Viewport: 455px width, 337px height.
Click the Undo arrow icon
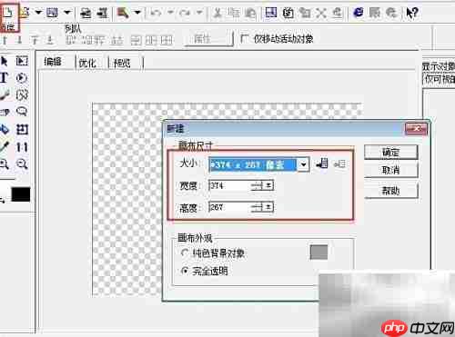pyautogui.click(x=156, y=13)
